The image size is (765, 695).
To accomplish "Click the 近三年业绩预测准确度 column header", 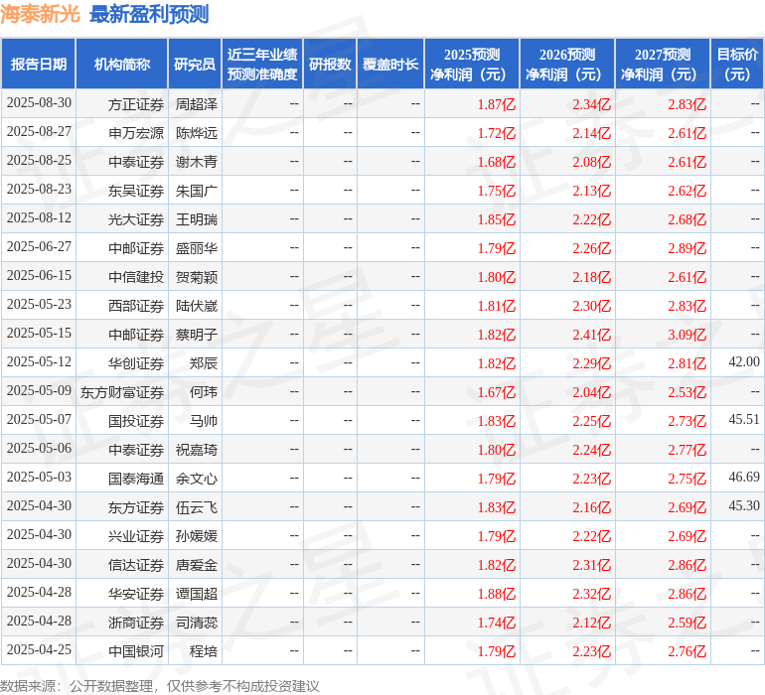I will [x=262, y=64].
